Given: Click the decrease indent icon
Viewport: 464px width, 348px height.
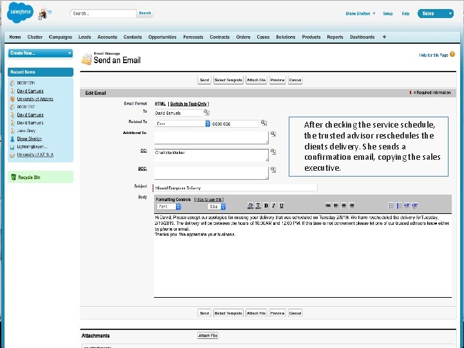Looking at the screenshot, I should (407, 206).
